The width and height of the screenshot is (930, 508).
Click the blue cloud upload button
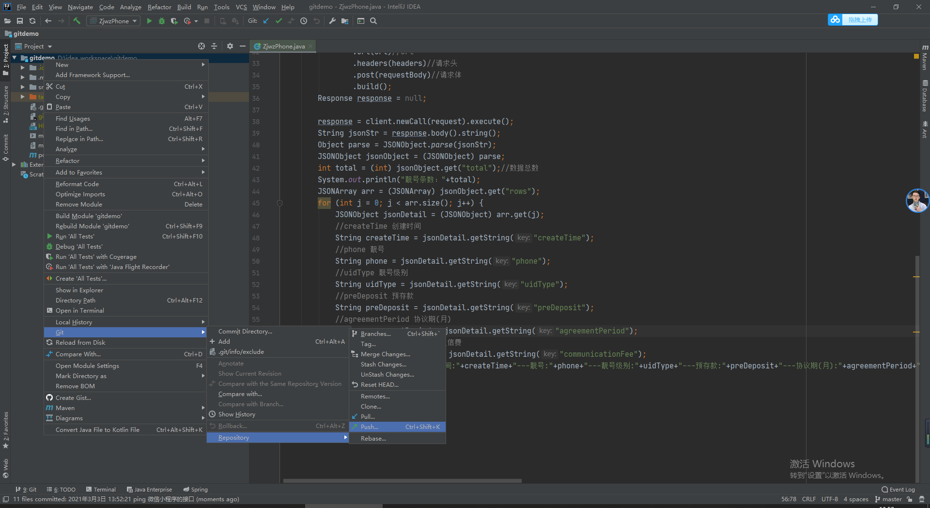click(x=853, y=20)
